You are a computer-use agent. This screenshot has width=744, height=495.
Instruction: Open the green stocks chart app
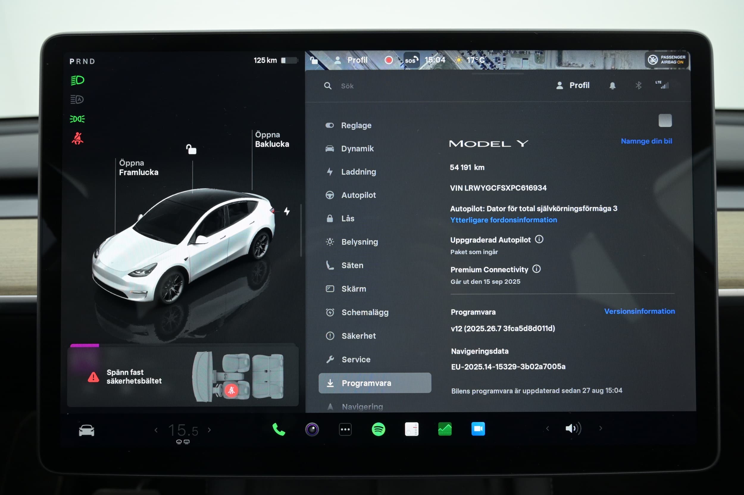(445, 429)
